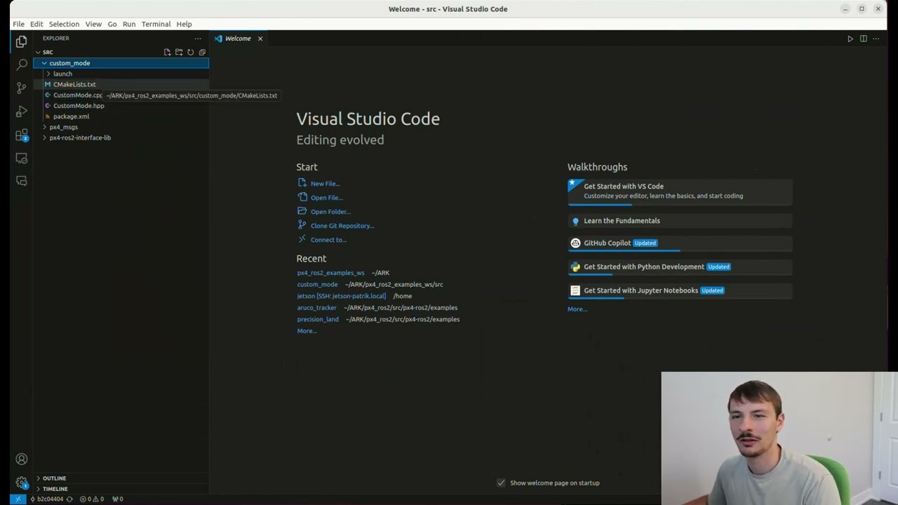Open the GitHub Copilot walkthrough
The width and height of the screenshot is (898, 505).
pos(680,243)
